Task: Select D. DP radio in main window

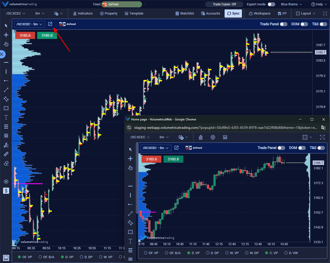Action: click(x=81, y=257)
